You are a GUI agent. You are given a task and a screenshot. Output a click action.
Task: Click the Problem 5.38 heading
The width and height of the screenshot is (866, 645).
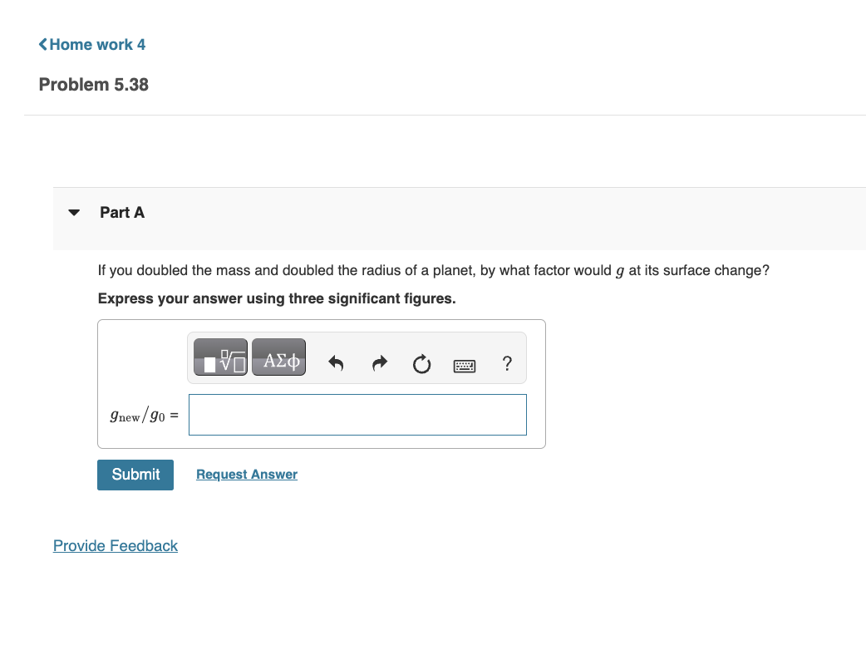(93, 84)
